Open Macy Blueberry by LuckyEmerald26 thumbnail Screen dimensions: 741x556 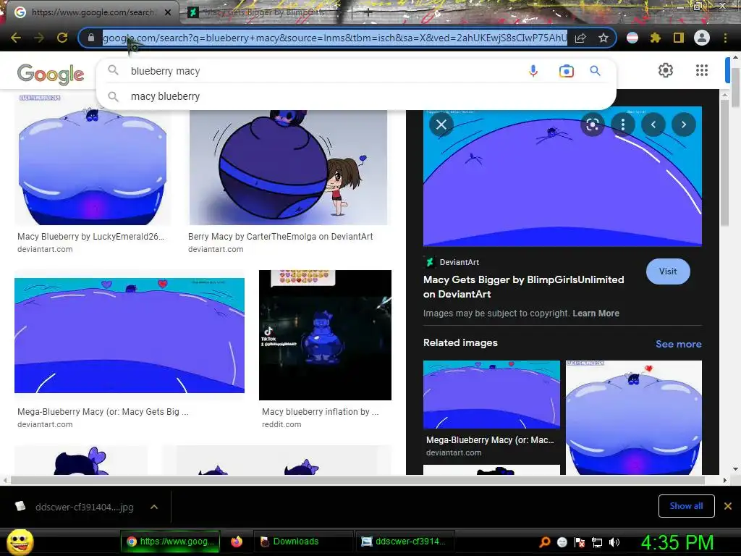pos(93,160)
